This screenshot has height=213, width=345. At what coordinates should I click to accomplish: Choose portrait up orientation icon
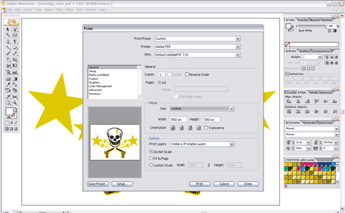point(173,128)
